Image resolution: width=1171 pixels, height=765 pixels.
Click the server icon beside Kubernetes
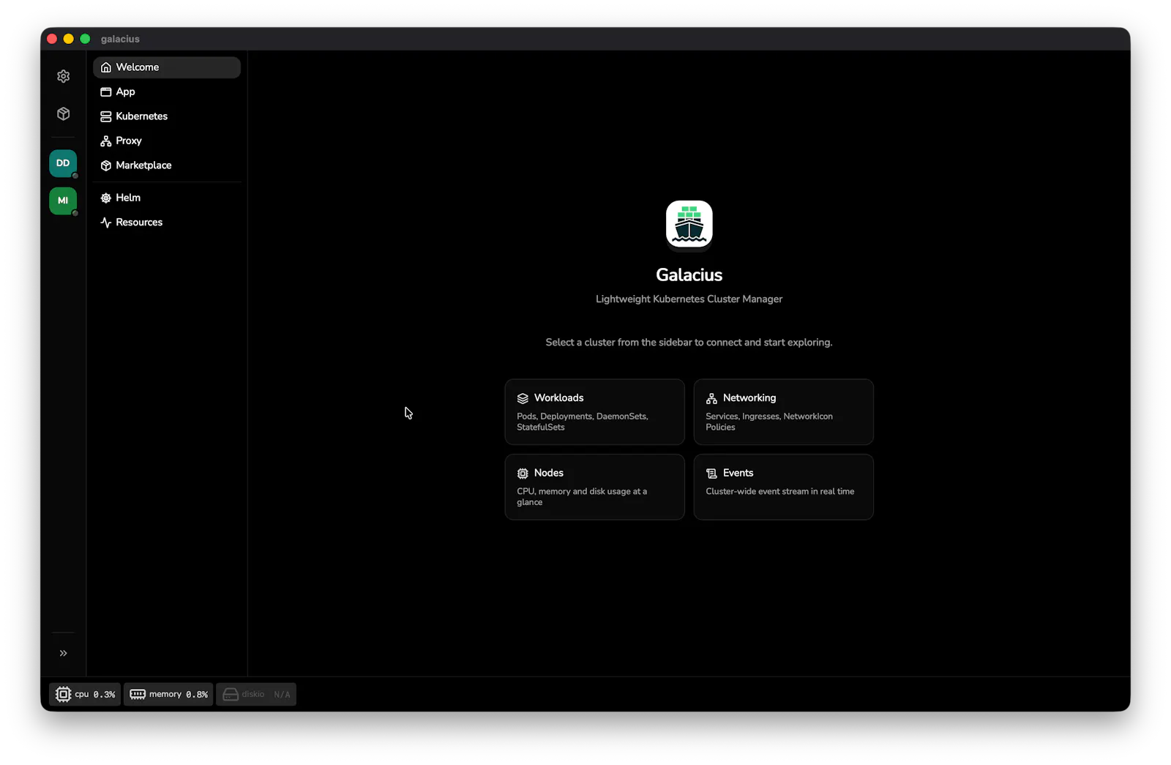click(x=106, y=116)
